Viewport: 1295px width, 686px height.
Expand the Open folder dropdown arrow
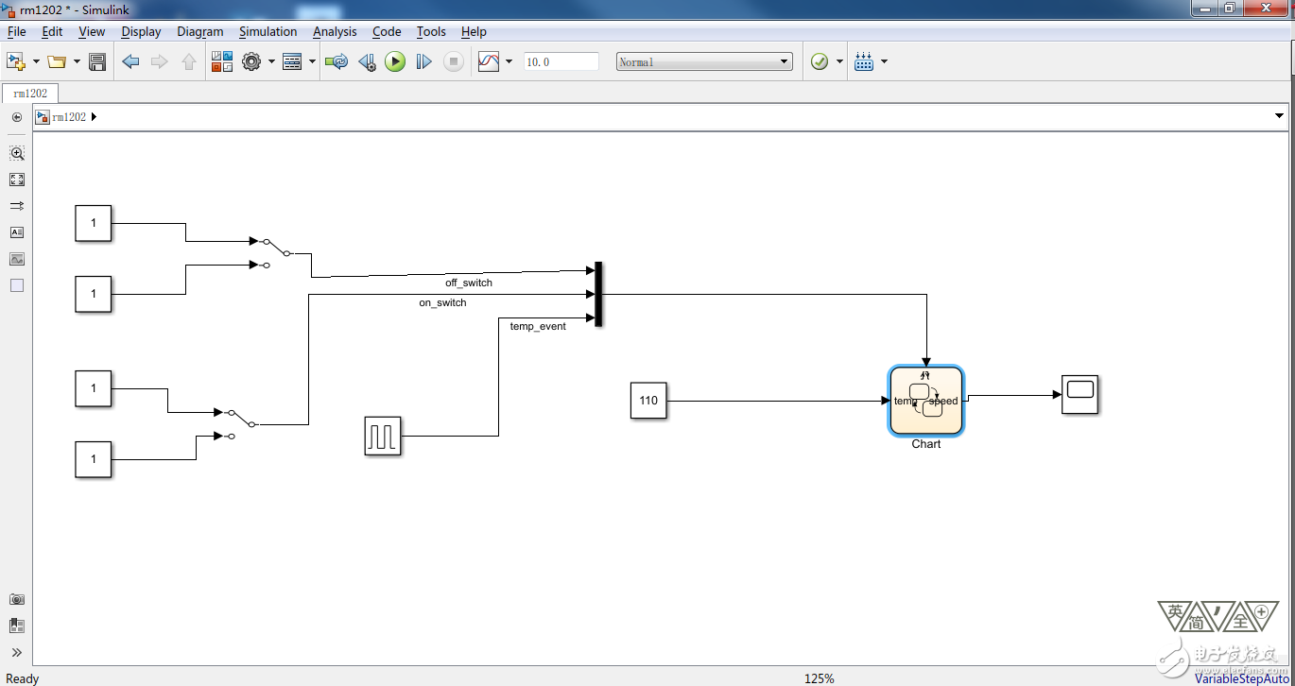click(x=77, y=62)
